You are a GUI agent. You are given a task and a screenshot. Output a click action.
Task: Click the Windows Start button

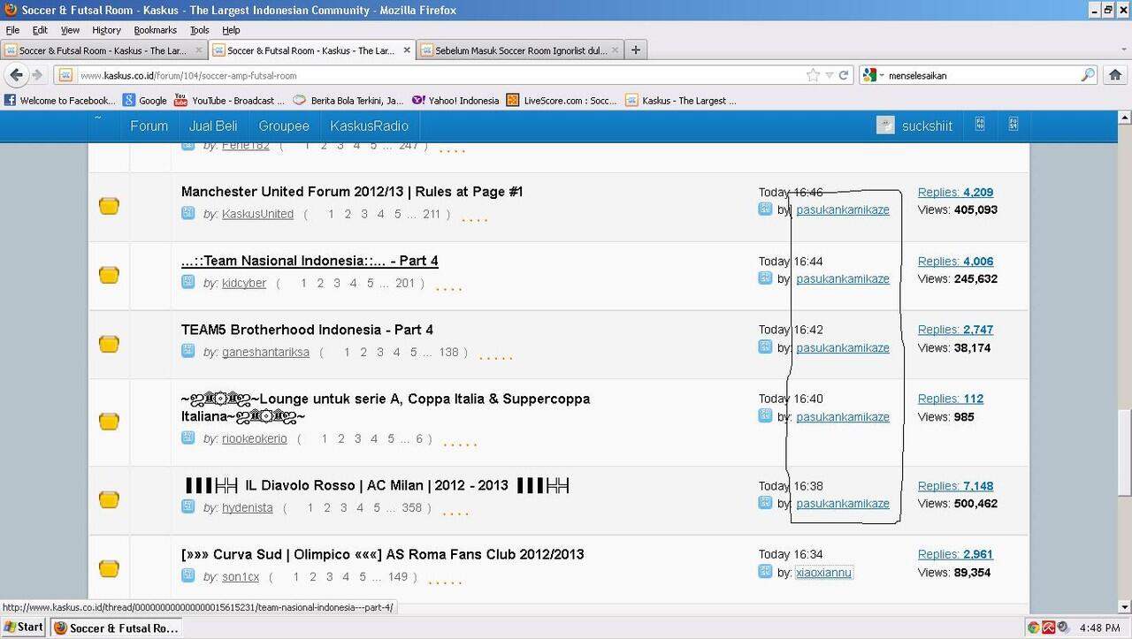24,627
